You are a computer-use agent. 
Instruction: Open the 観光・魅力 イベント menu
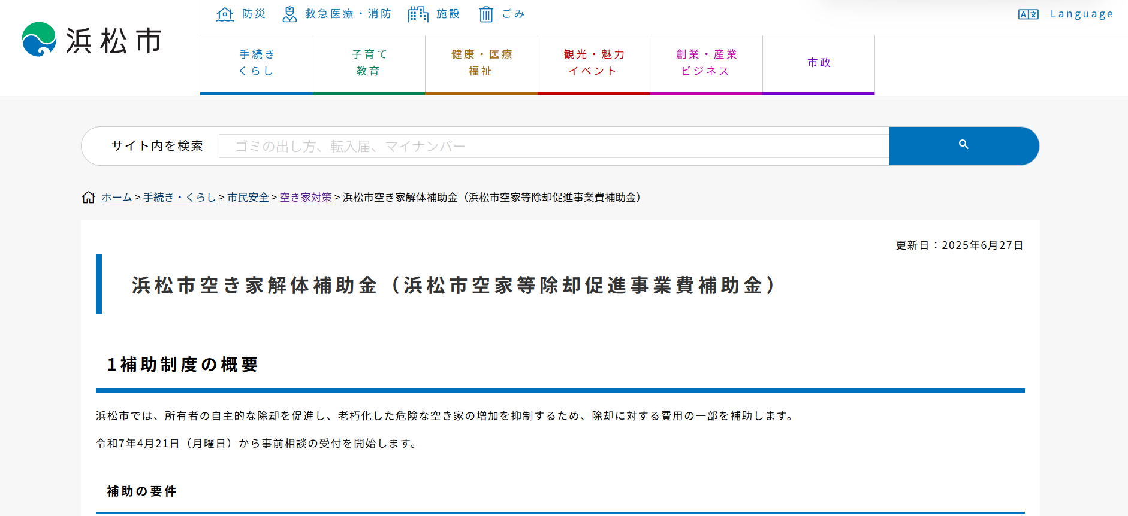pyautogui.click(x=593, y=63)
